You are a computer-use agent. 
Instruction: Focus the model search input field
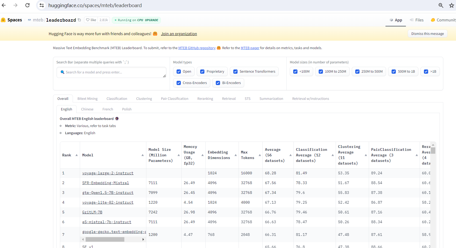111,72
